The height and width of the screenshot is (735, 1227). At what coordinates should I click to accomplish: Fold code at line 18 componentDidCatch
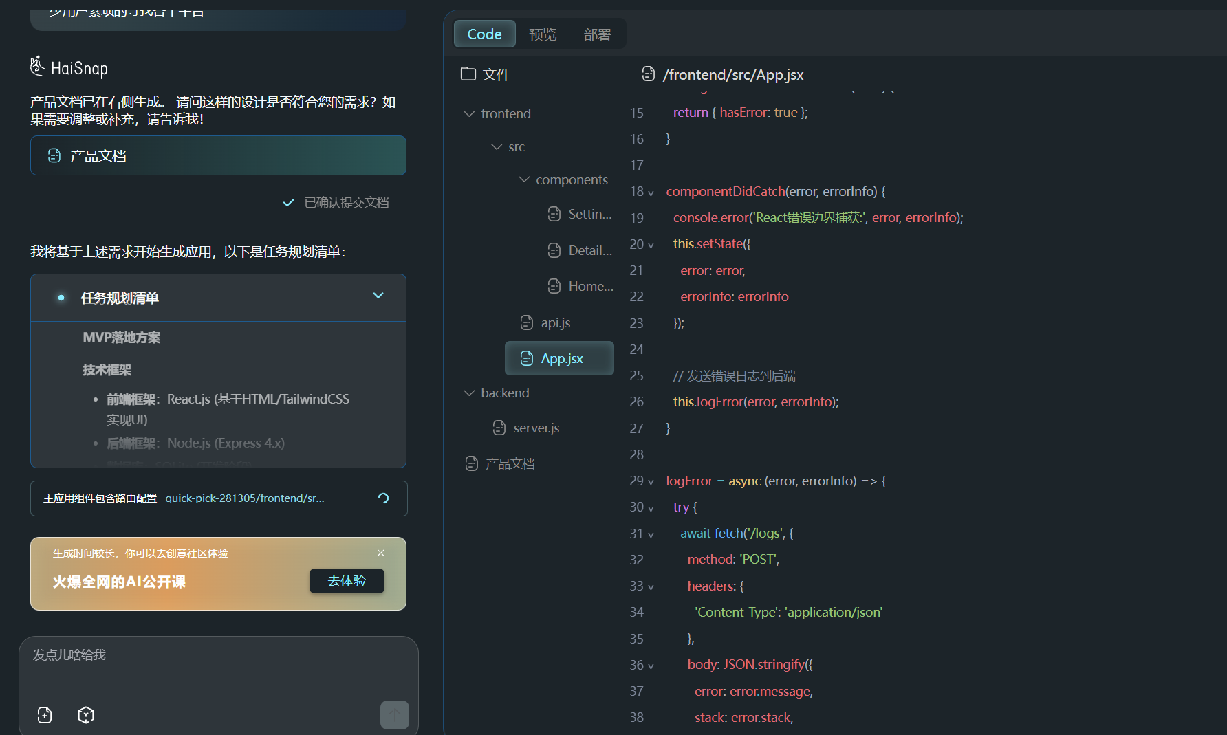[x=651, y=193]
